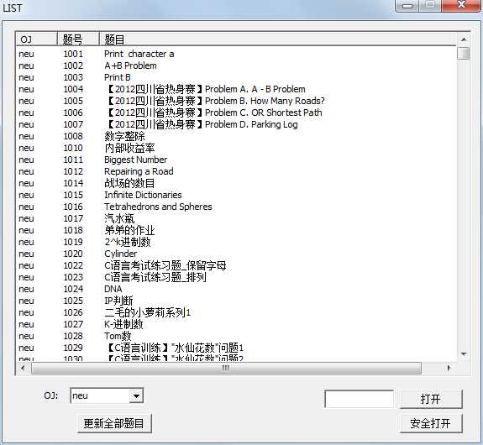The height and width of the screenshot is (445, 483).
Task: Select row 1028 Tom数
Action: (x=236, y=336)
